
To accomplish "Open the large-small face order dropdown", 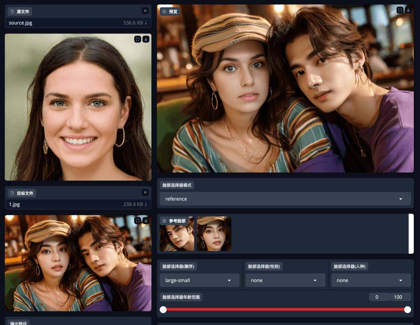I will coord(199,280).
